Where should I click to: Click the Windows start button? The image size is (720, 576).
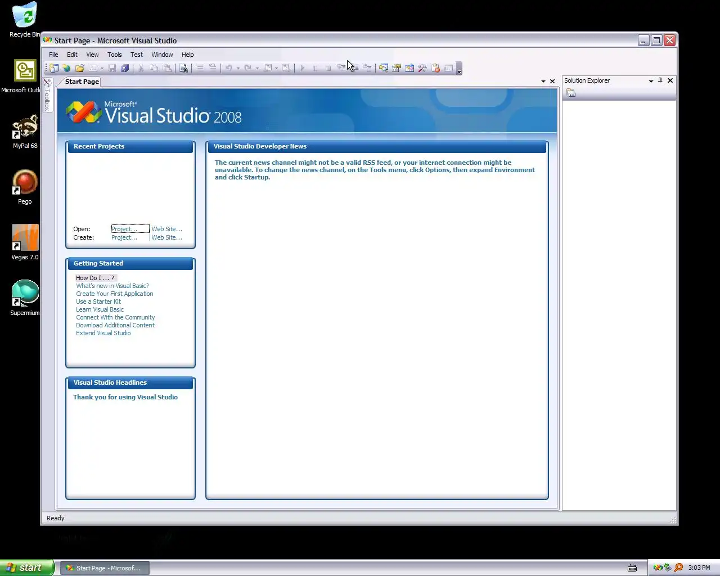[28, 568]
